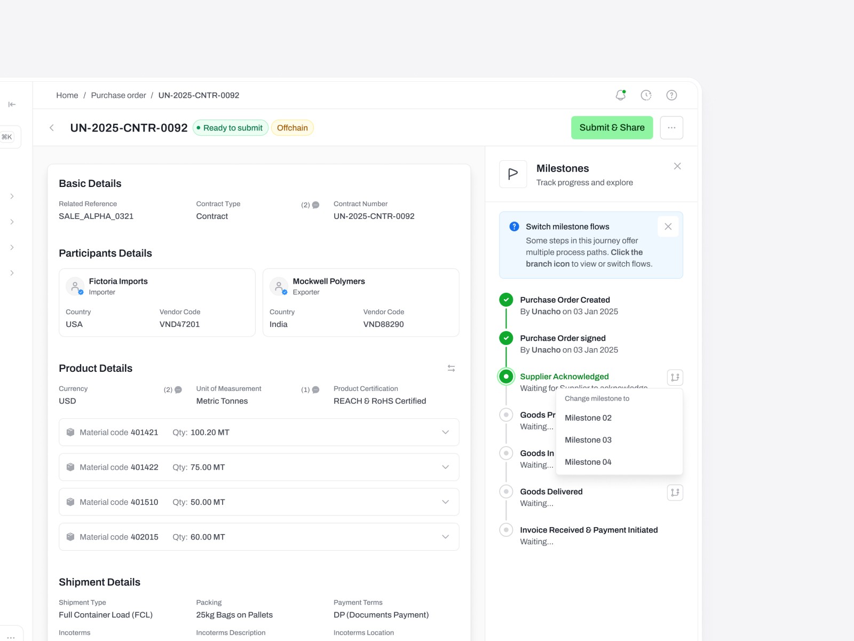Dismiss the Switch milestone flows notice
854x641 pixels.
point(668,226)
